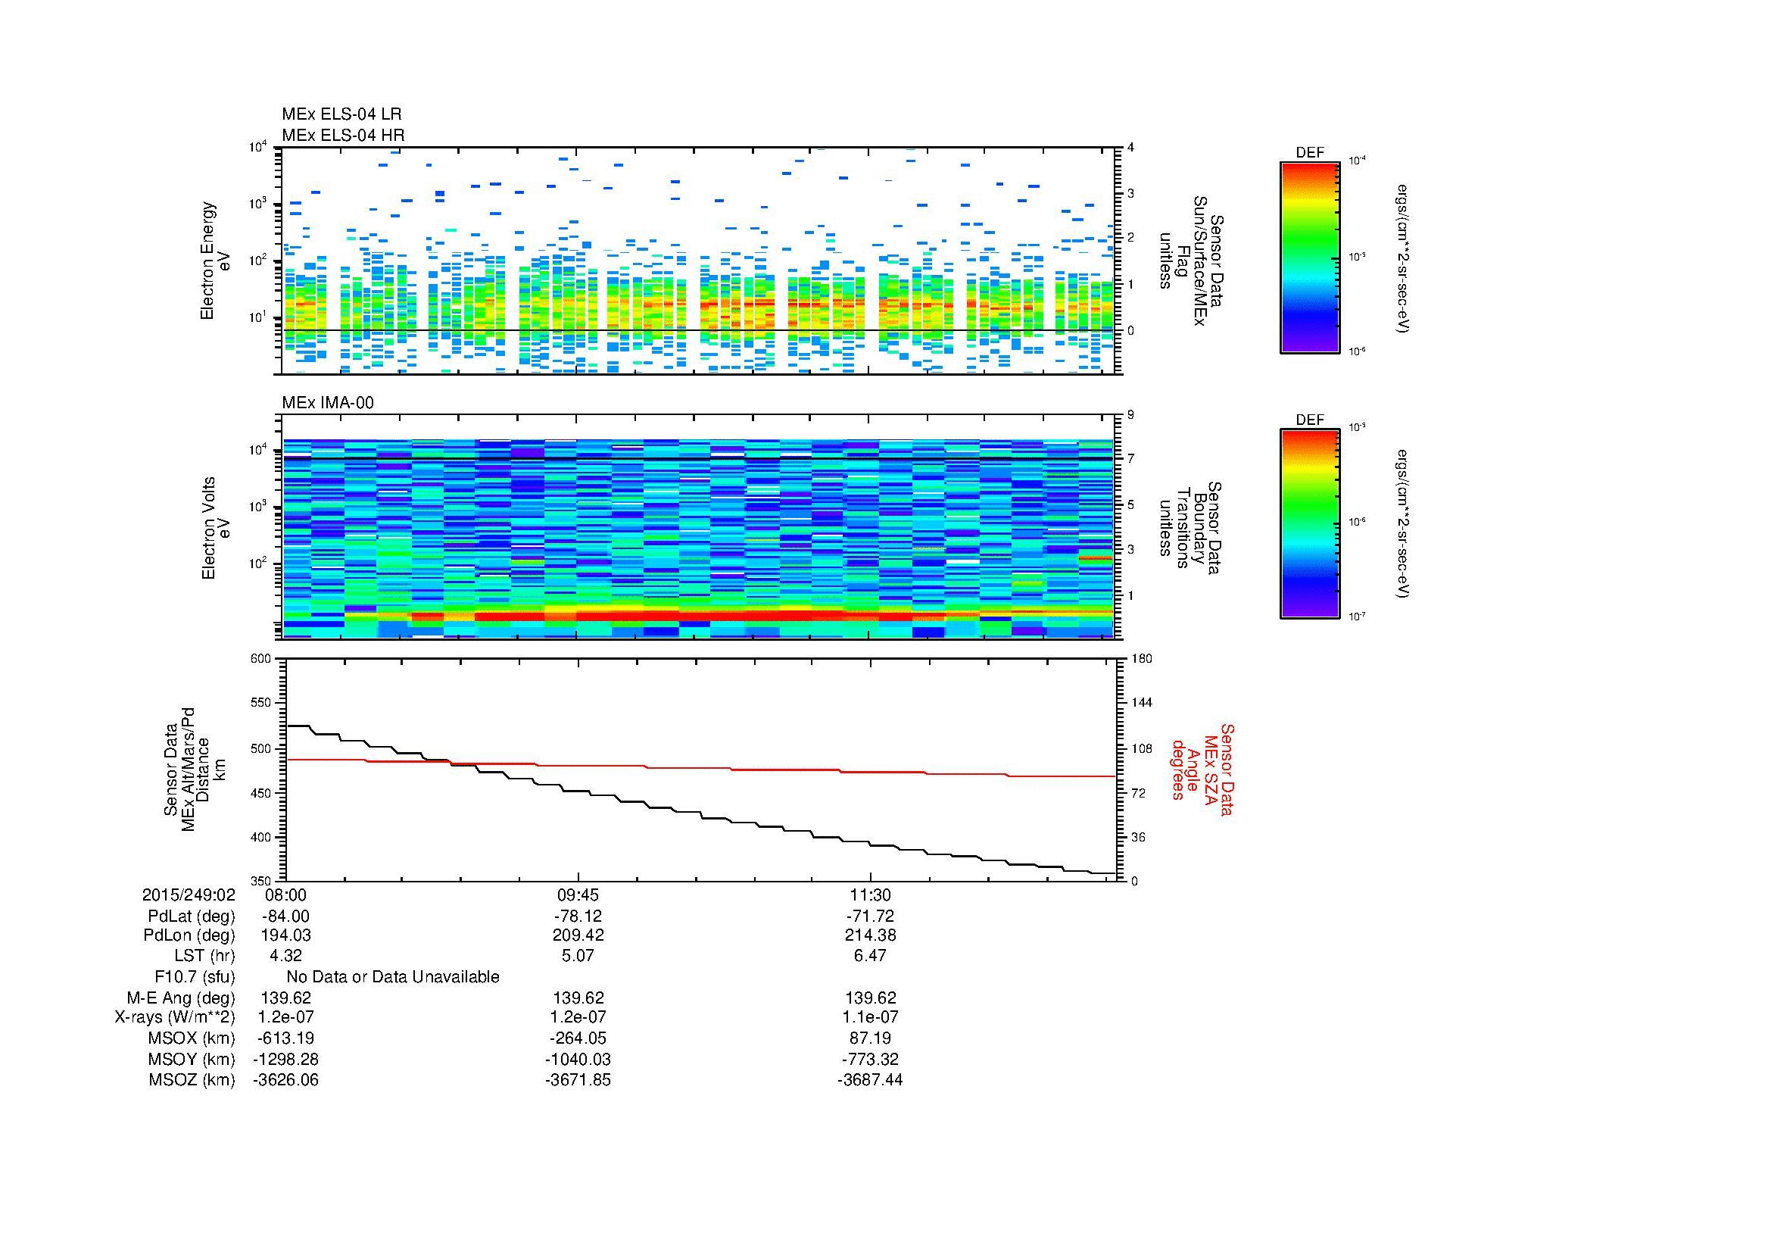Click the 'M-E Ang (deg)' row label
This screenshot has height=1252, width=1771.
point(181,998)
